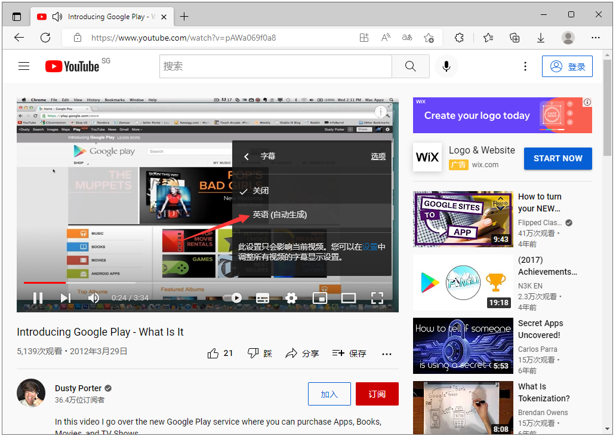Click START NOW on the Wix ad

(x=558, y=158)
